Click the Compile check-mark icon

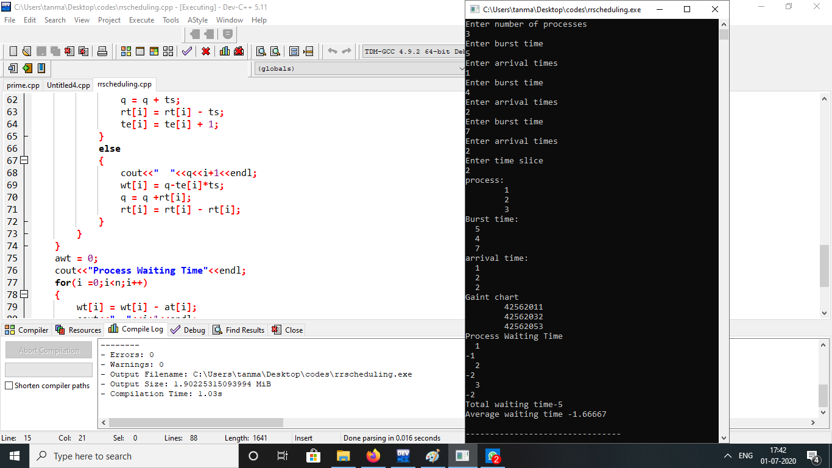pos(186,51)
